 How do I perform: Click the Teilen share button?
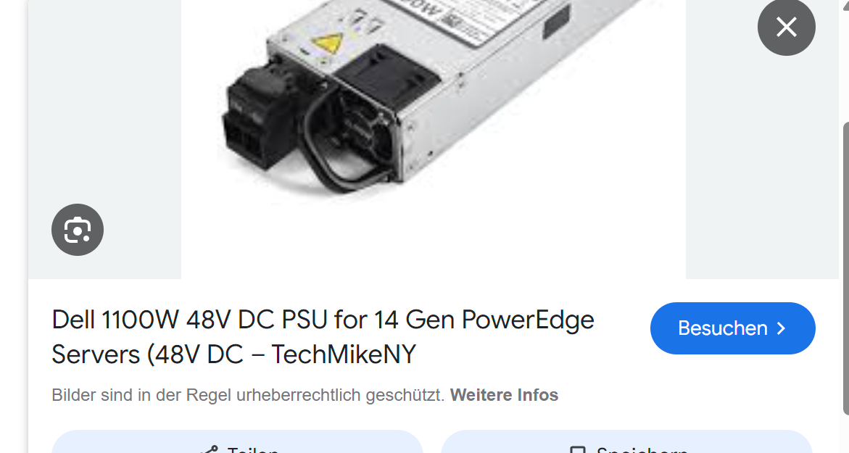click(237, 442)
